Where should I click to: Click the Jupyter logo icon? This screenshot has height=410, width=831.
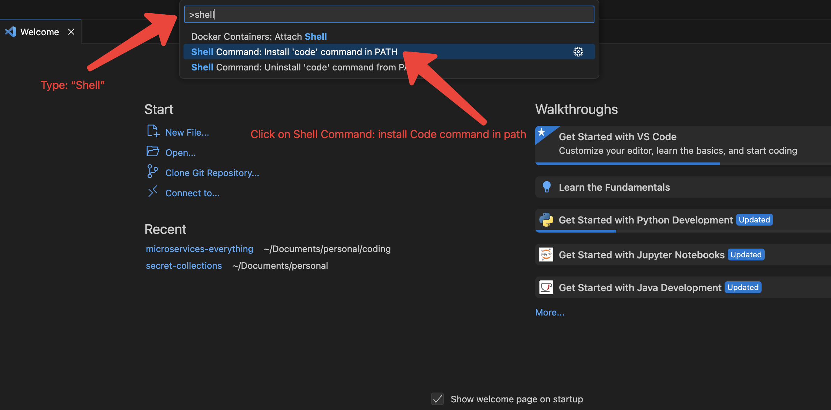point(546,255)
